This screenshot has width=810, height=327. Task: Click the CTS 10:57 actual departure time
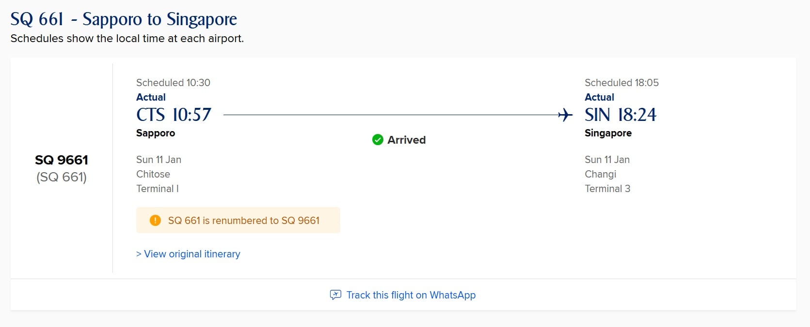174,115
